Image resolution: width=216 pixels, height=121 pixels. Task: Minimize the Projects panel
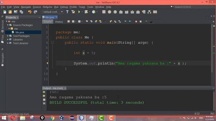point(39,17)
